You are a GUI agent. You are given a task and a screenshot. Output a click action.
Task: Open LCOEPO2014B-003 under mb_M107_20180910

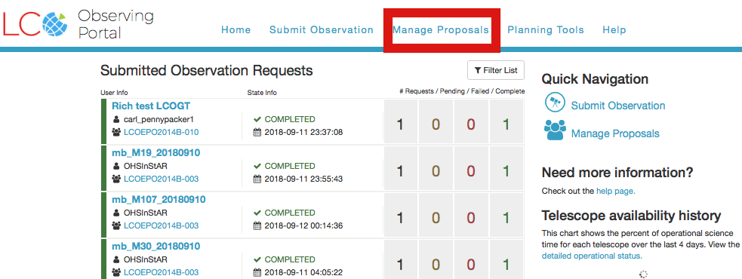(x=161, y=225)
